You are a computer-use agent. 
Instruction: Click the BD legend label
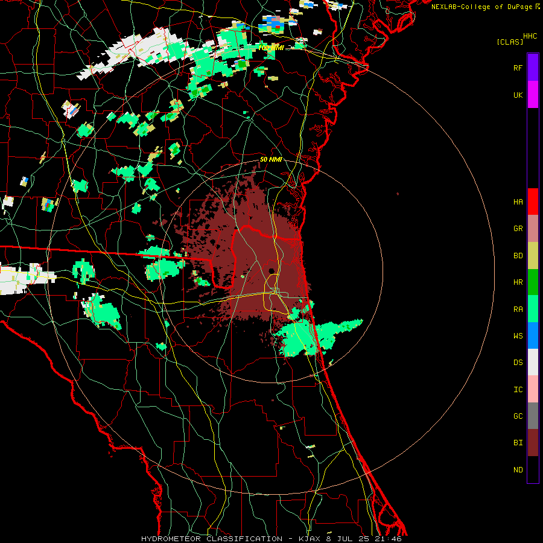pos(518,256)
